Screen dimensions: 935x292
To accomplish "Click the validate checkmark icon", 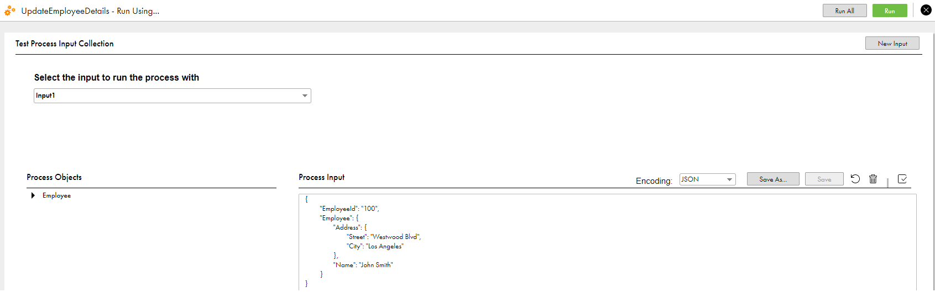I will coord(902,178).
